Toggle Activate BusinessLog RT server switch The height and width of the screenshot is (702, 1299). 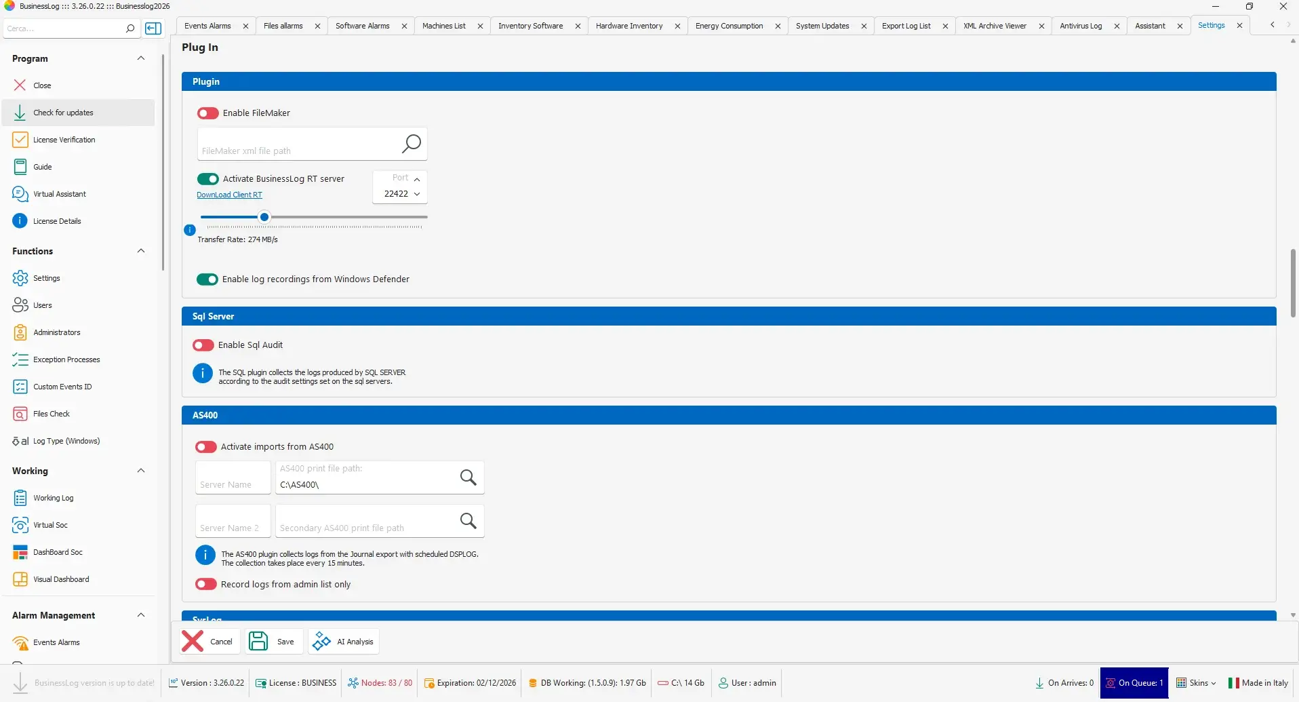point(208,179)
